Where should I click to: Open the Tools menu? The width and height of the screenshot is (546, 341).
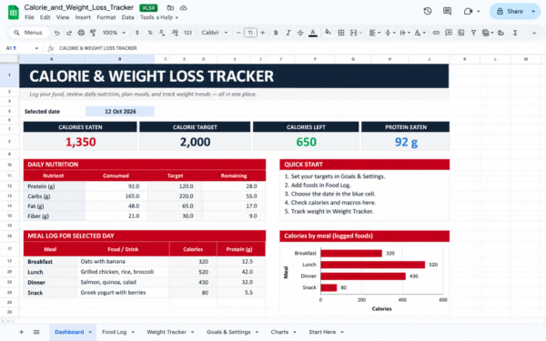[x=147, y=17]
